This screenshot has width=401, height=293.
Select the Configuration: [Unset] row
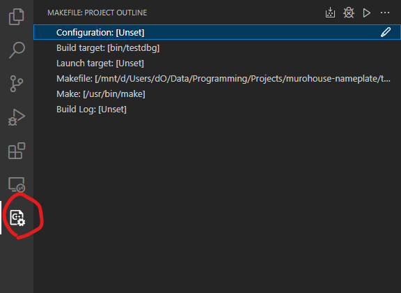point(217,32)
